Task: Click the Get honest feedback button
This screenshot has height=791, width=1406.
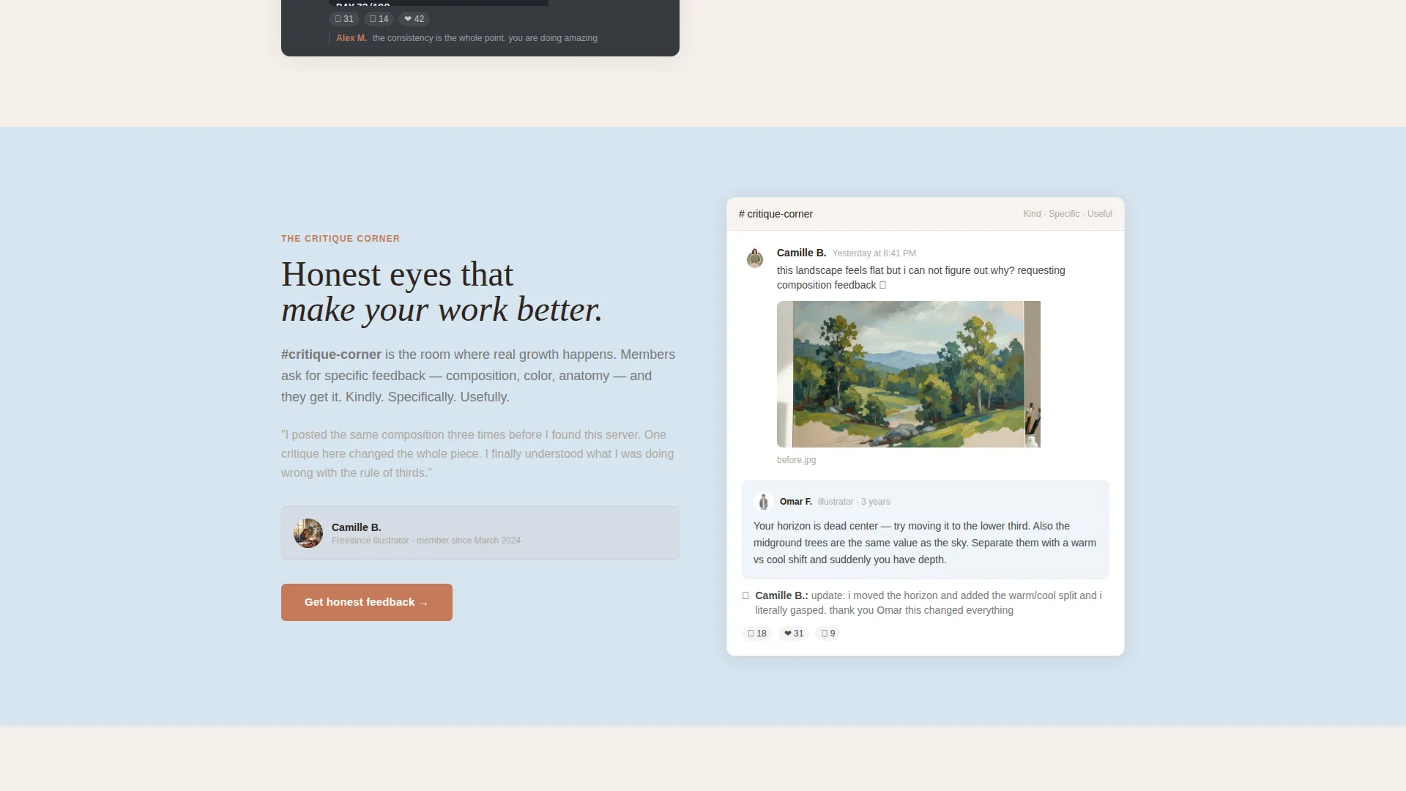Action: [x=366, y=602]
